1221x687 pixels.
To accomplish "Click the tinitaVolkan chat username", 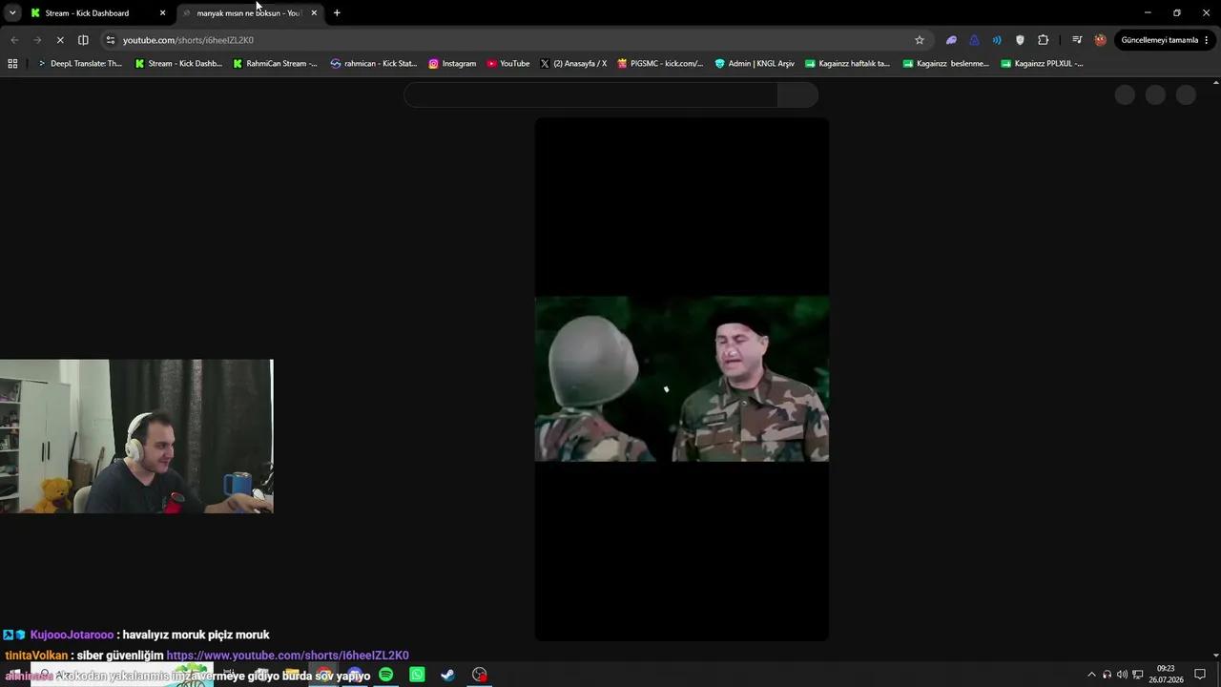I will pyautogui.click(x=36, y=656).
